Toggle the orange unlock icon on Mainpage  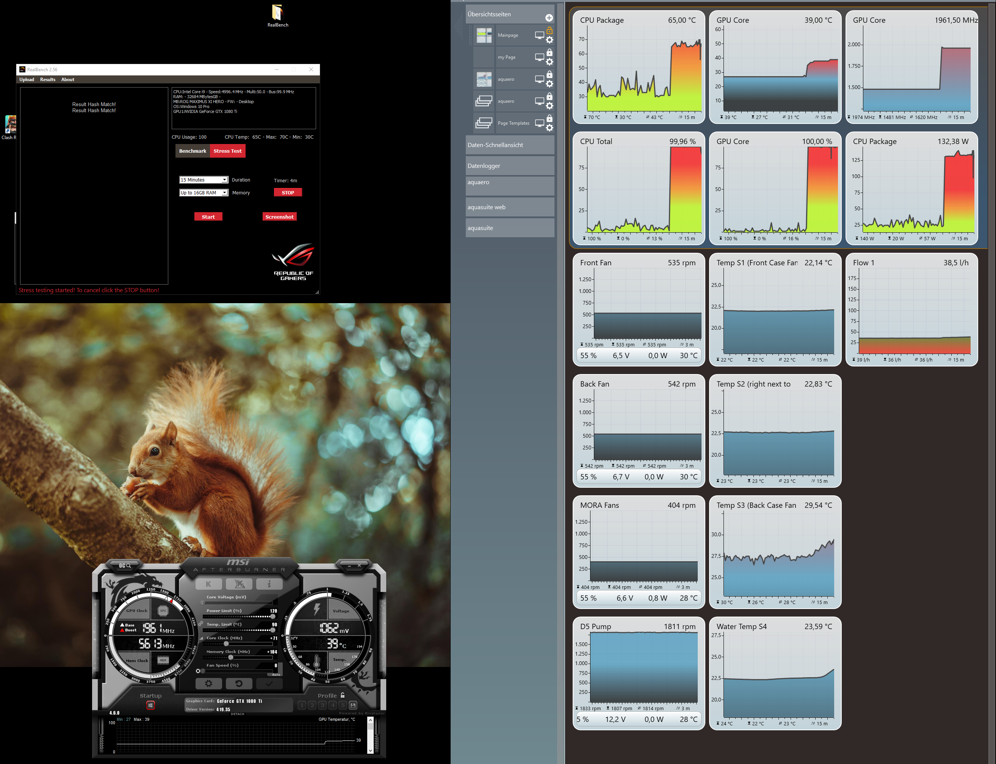[x=550, y=30]
